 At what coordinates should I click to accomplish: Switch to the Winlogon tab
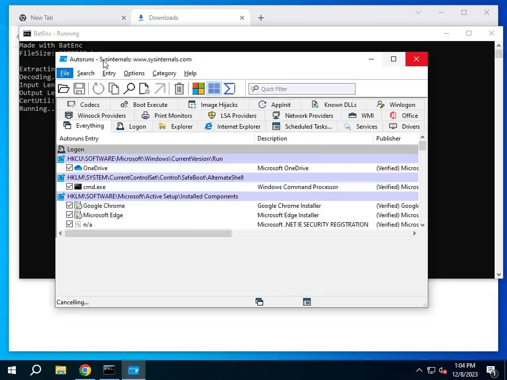point(396,104)
